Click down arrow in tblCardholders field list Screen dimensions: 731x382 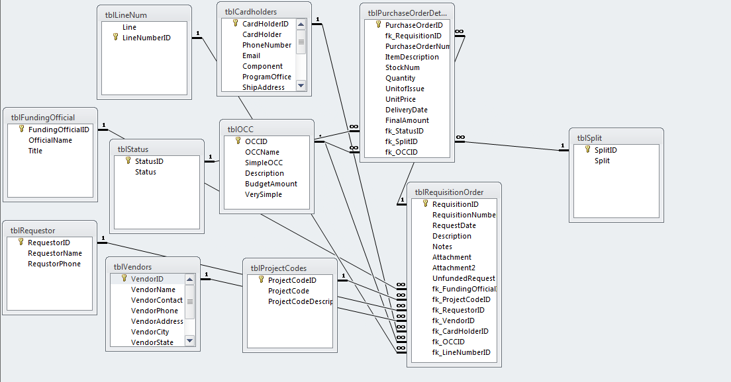point(301,85)
